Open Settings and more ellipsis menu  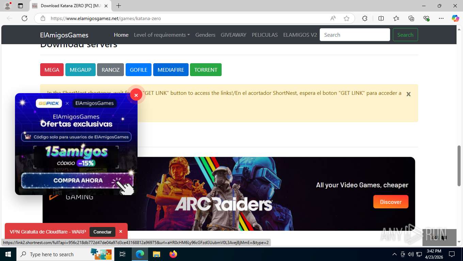441,18
